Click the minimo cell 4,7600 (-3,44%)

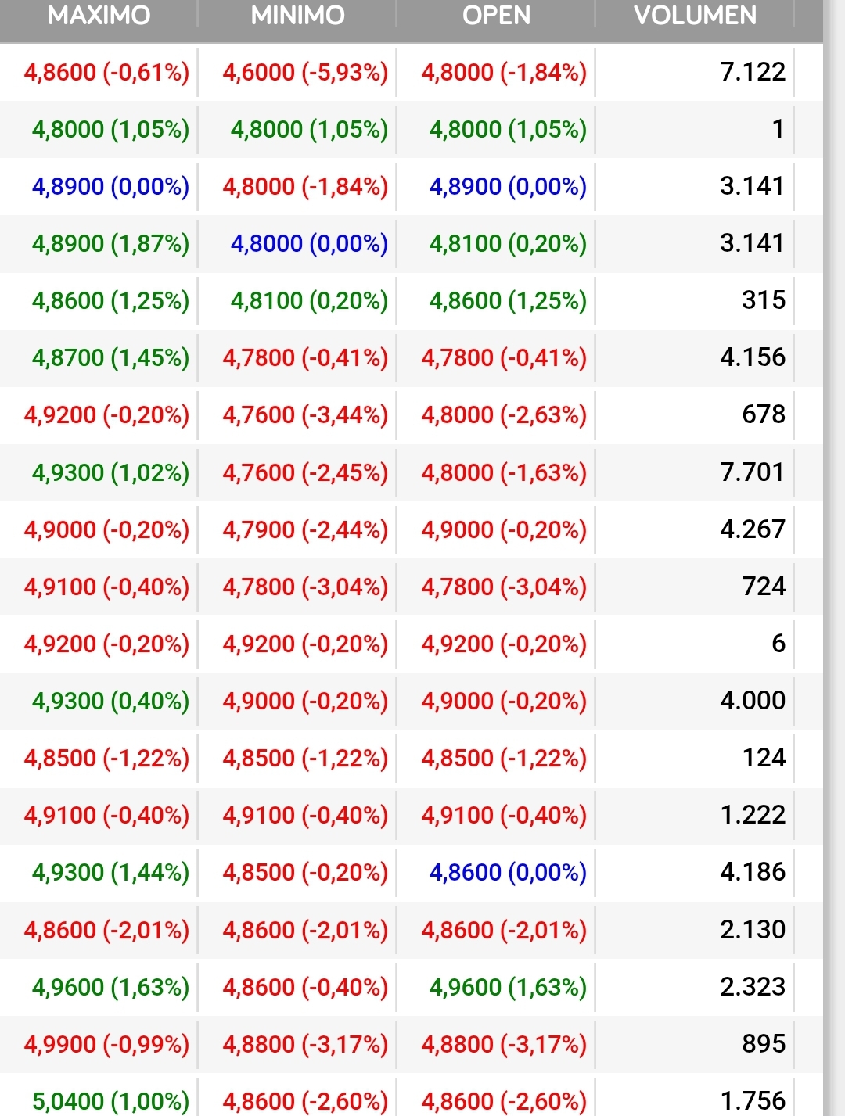305,414
